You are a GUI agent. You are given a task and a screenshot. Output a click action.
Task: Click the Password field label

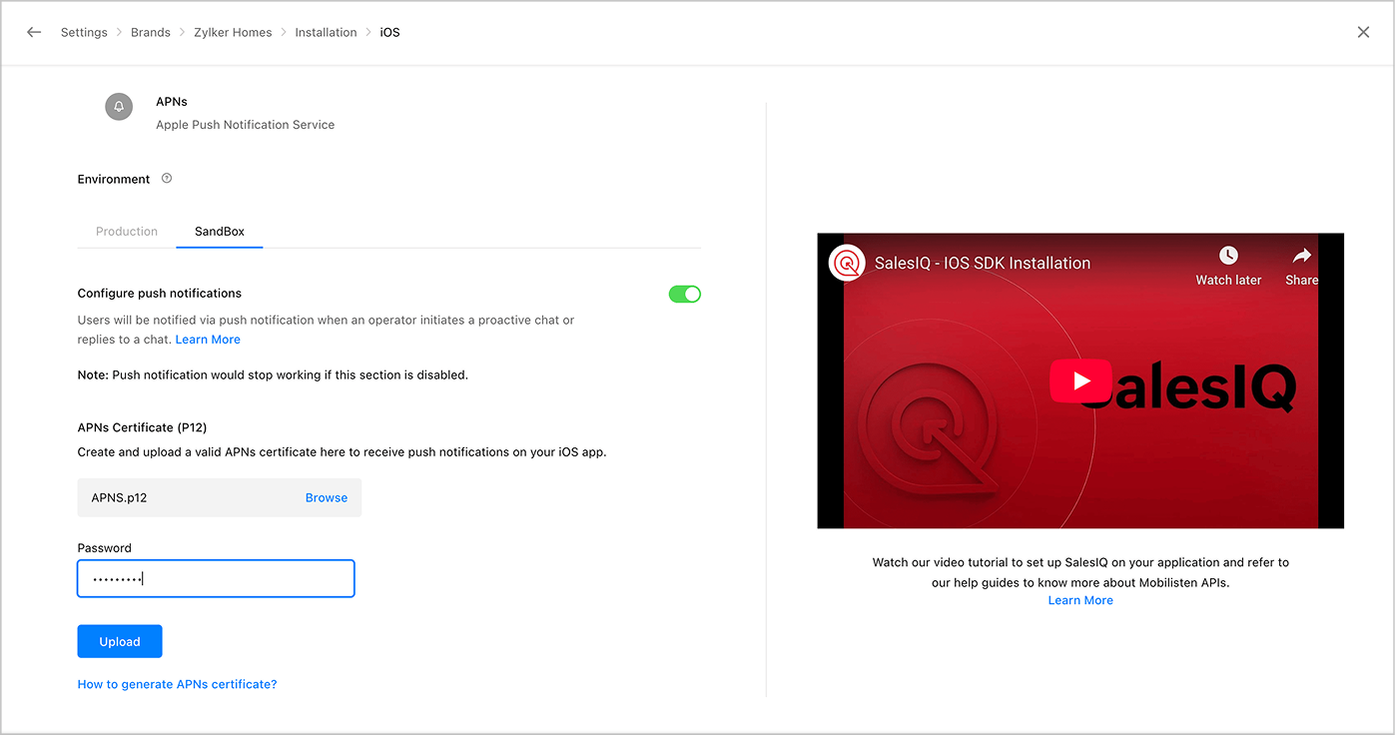coord(104,548)
